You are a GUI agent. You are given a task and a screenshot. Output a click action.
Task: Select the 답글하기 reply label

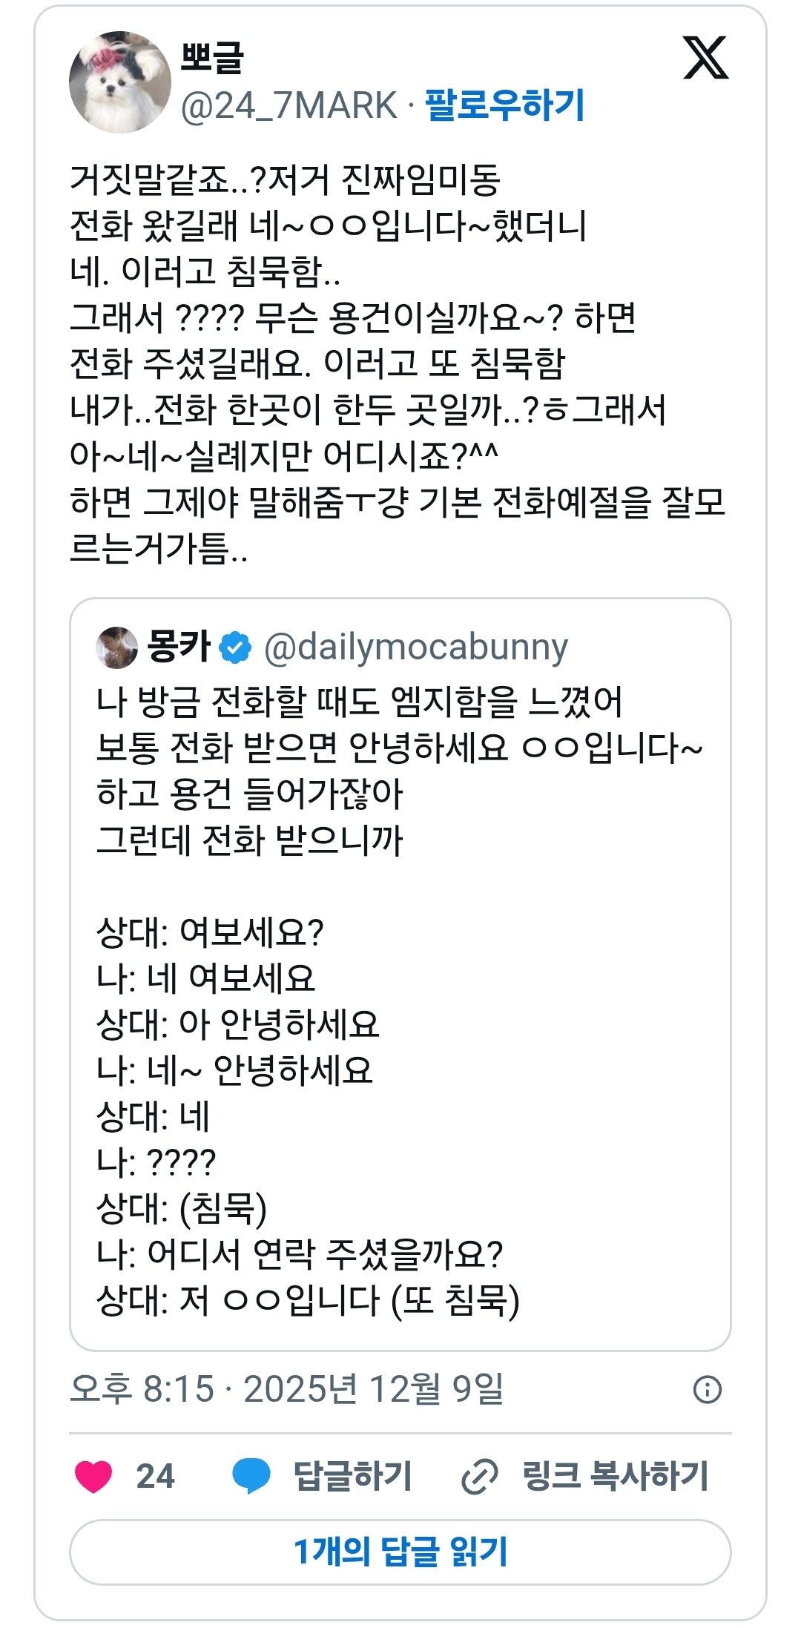point(352,1476)
